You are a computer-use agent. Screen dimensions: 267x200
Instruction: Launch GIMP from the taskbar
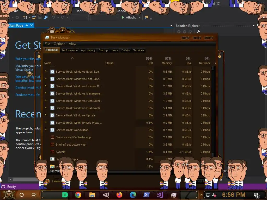point(106,195)
